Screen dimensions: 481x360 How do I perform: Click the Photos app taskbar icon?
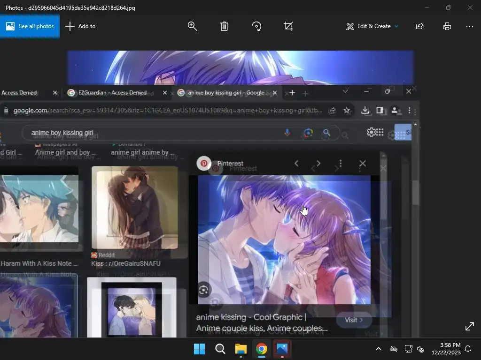pos(282,349)
